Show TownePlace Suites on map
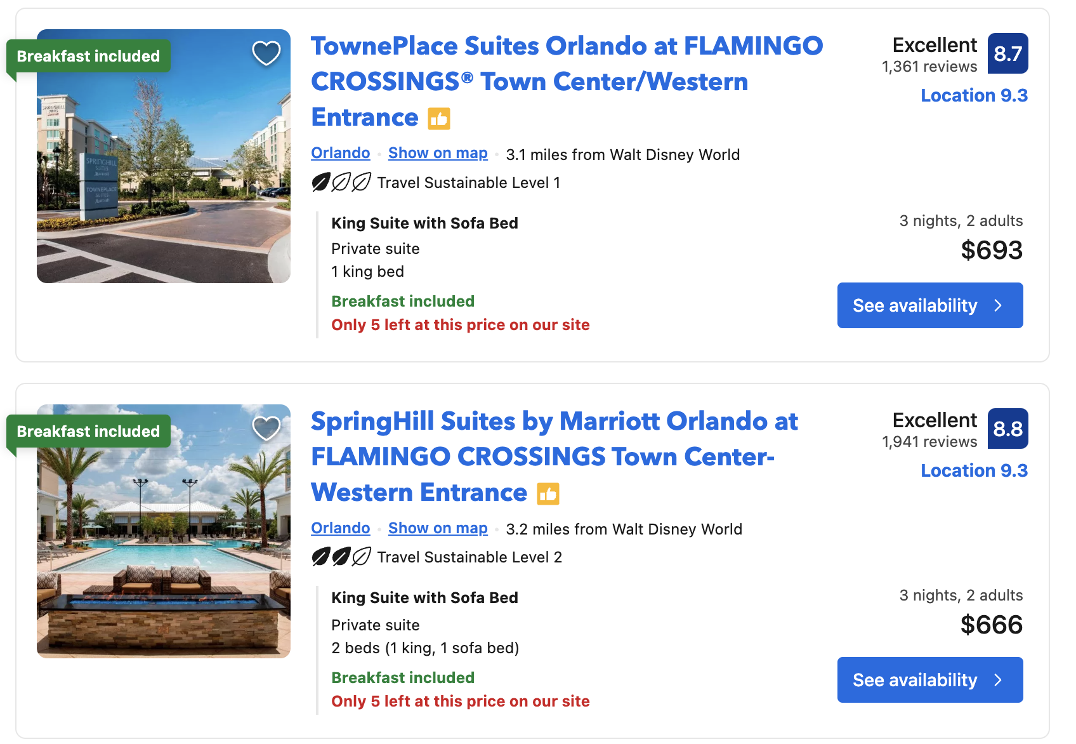 438,153
